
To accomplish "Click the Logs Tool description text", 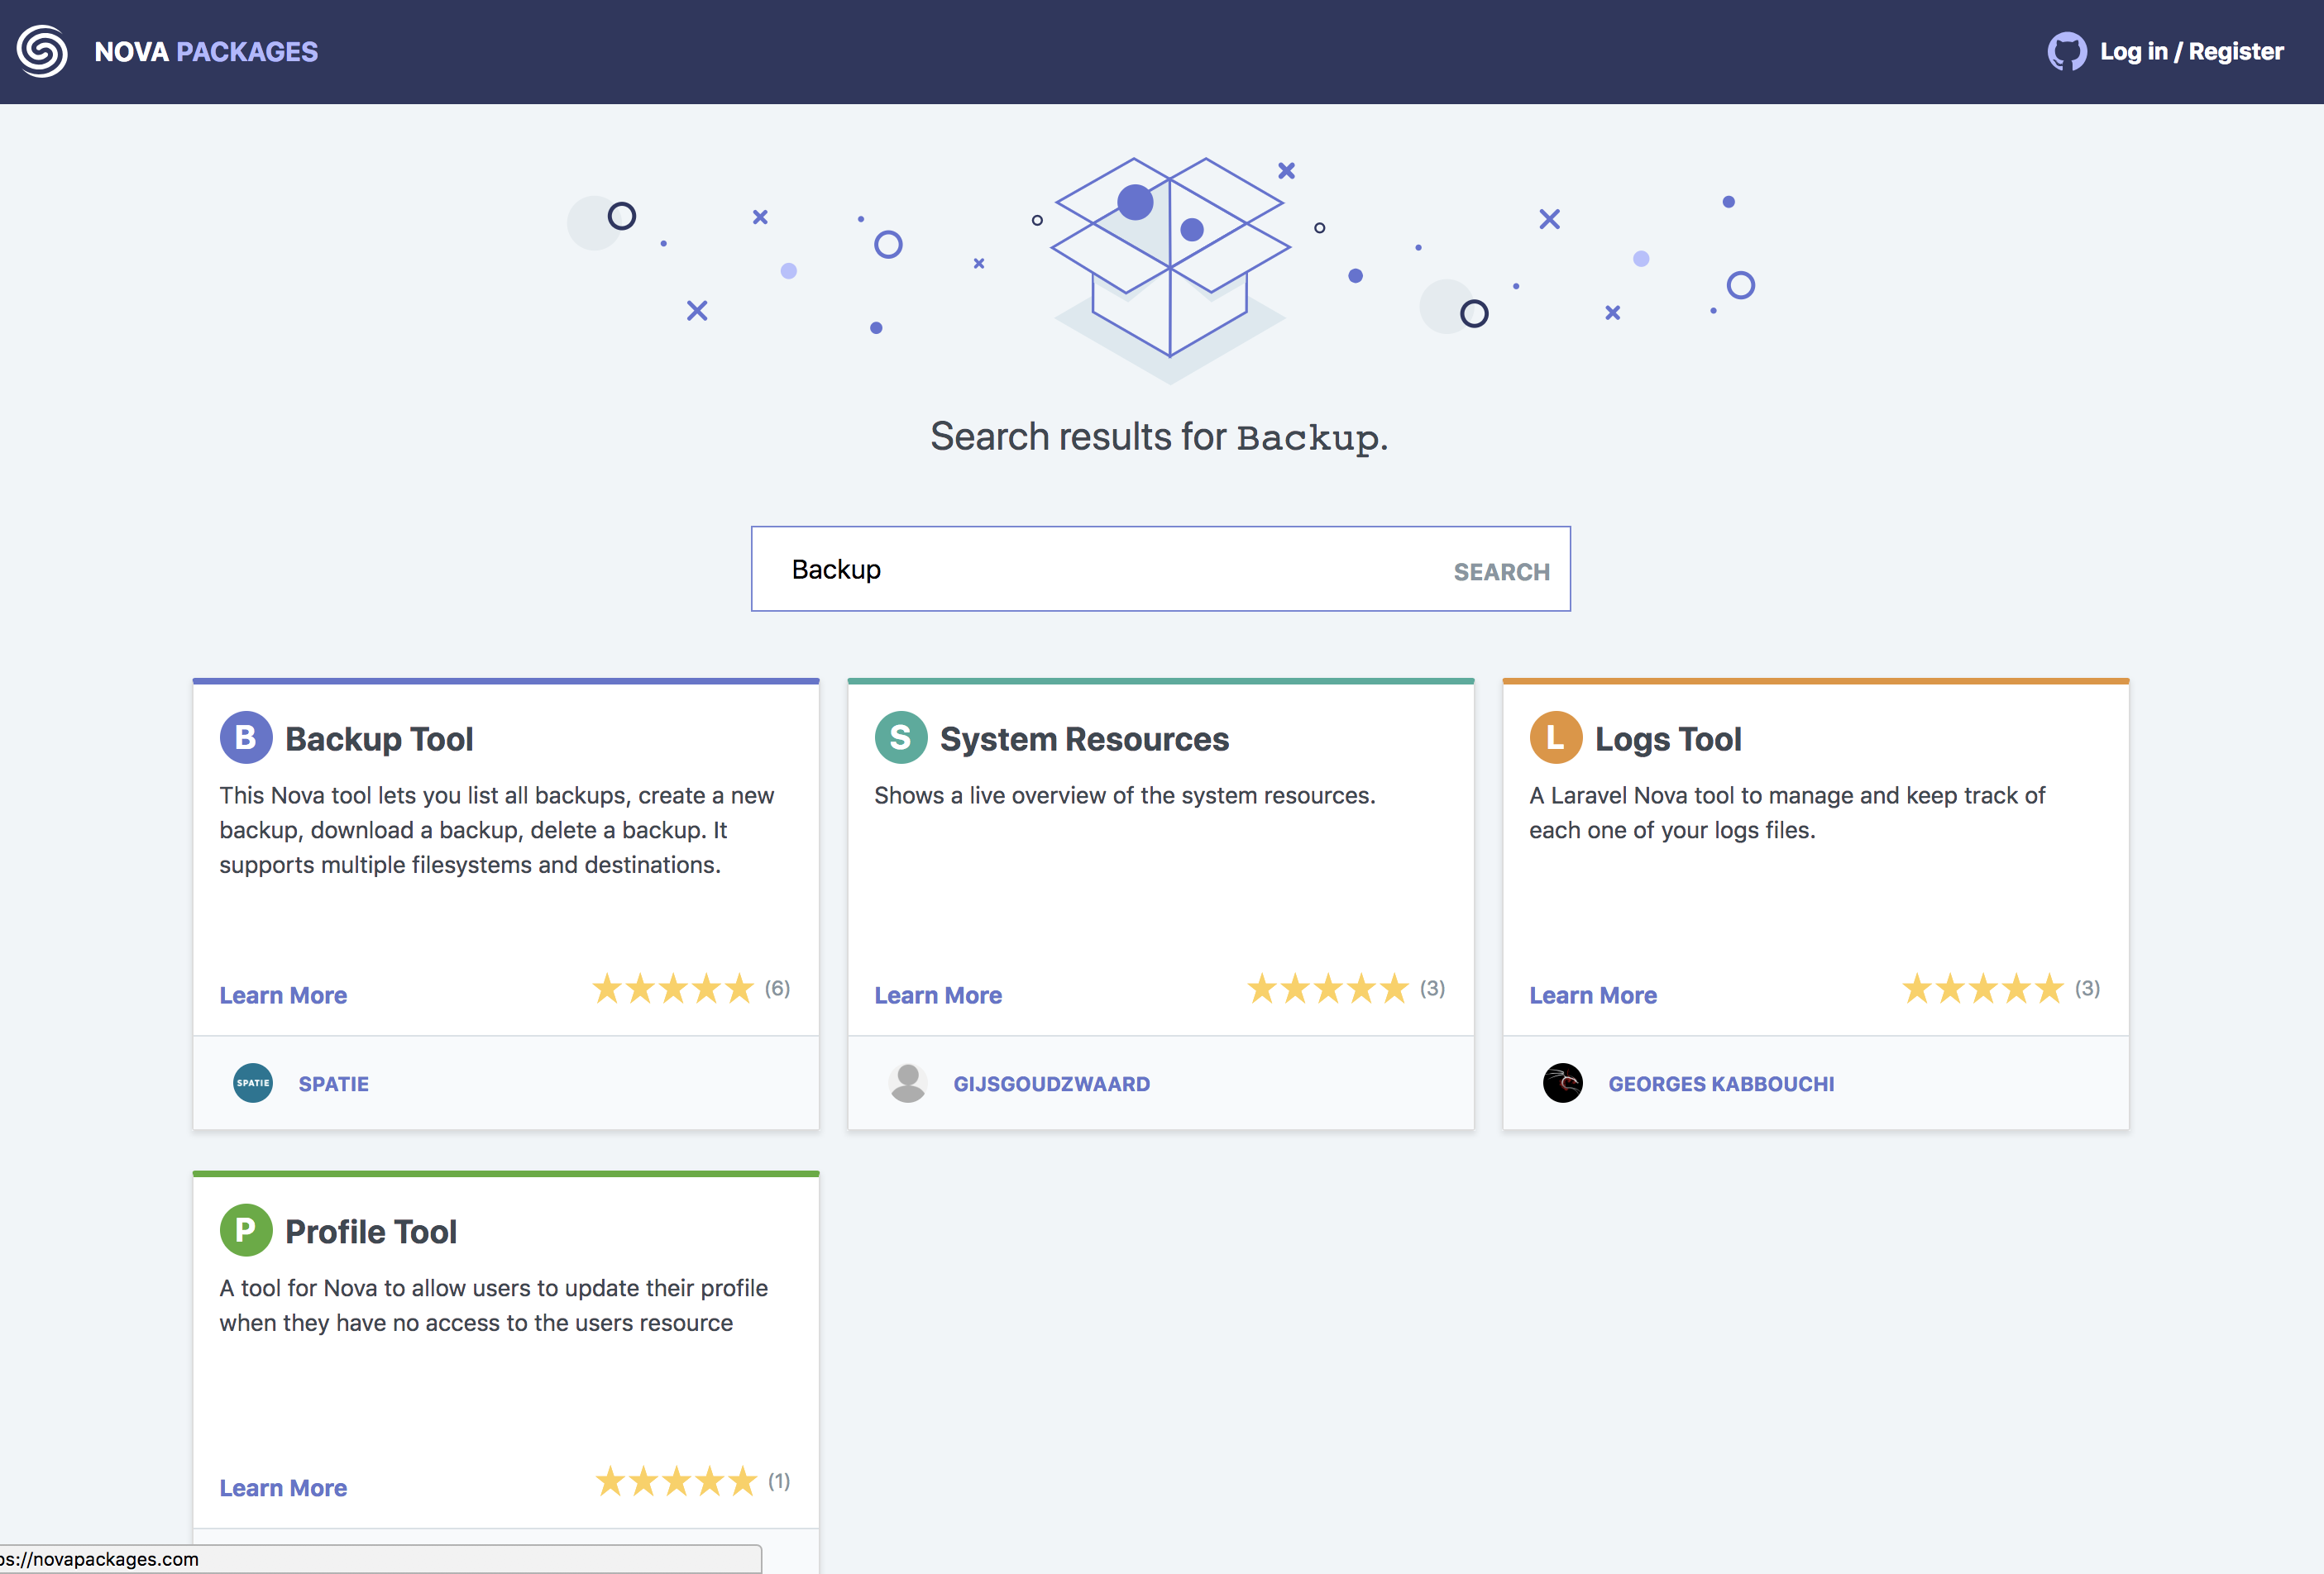I will (1787, 813).
